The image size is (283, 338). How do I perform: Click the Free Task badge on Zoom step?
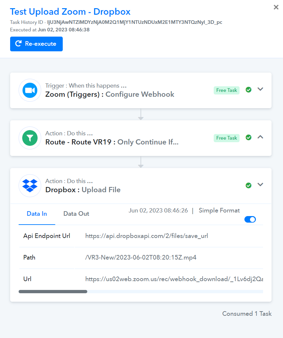click(x=226, y=90)
